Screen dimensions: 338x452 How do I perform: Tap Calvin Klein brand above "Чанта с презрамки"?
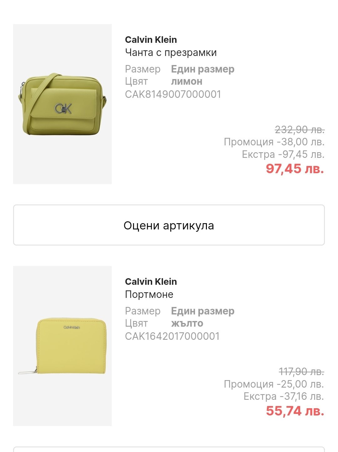(151, 40)
